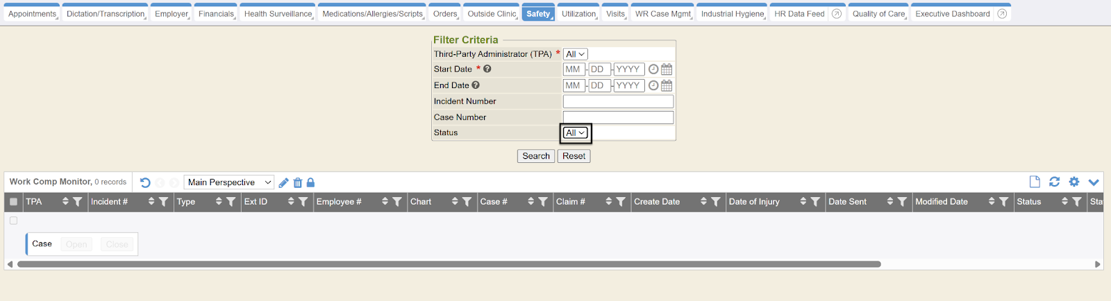
Task: Open the Third-Party Administrator dropdown
Action: pyautogui.click(x=575, y=54)
